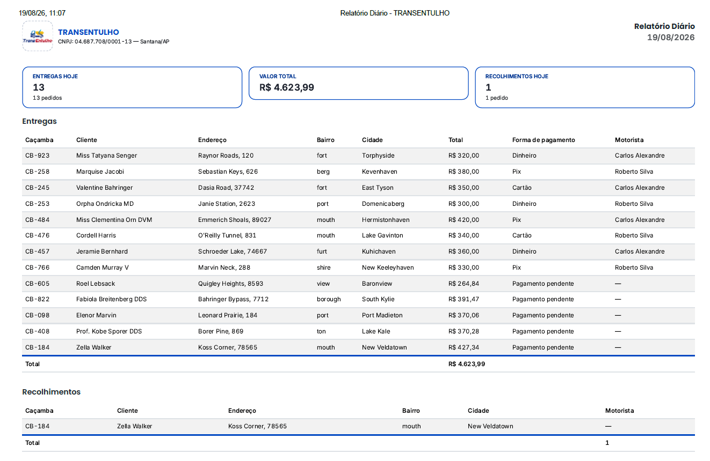
Task: Click the R$ 427,34 total value
Action: tap(463, 347)
